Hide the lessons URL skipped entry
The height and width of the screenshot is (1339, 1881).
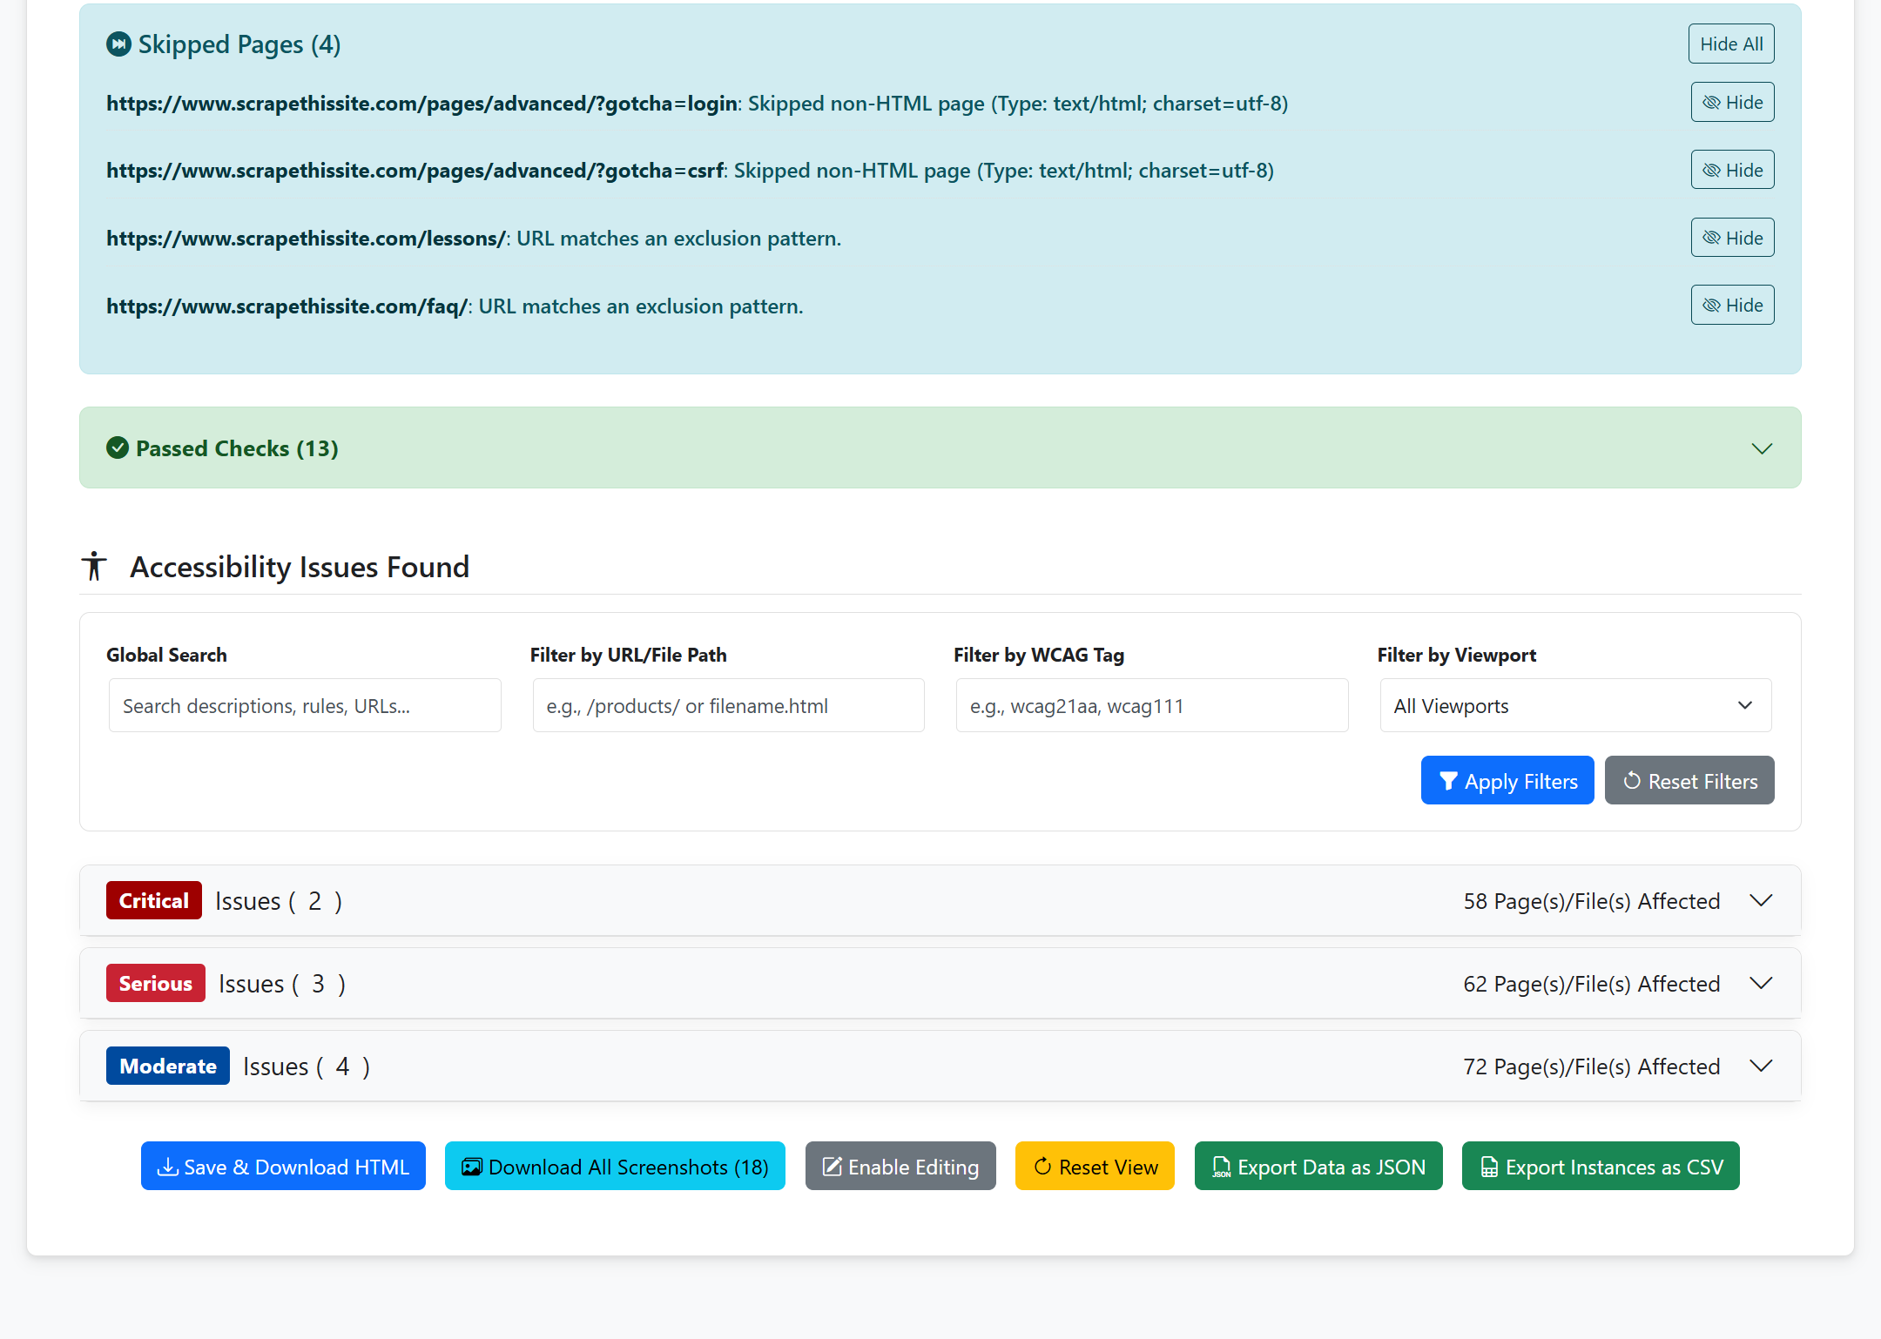click(x=1732, y=238)
